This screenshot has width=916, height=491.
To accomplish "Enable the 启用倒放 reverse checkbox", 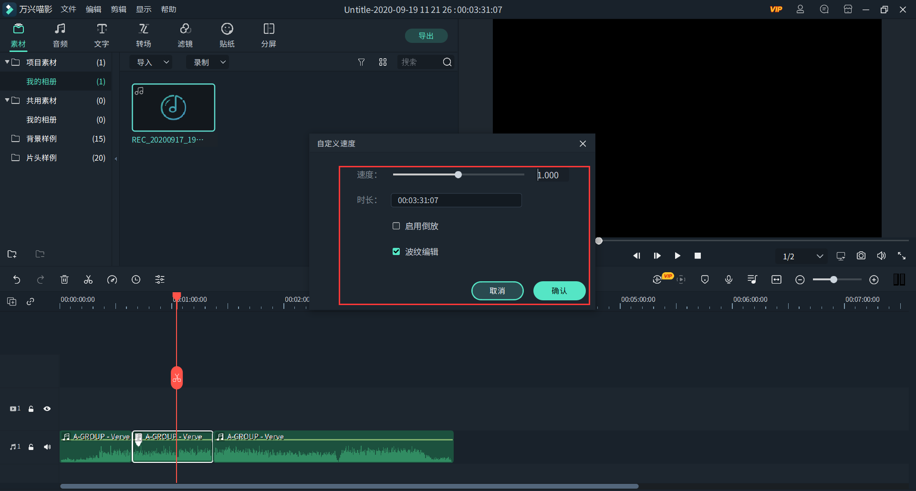I will (396, 226).
